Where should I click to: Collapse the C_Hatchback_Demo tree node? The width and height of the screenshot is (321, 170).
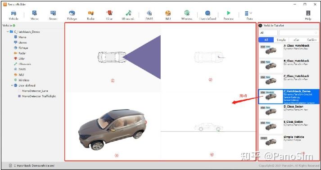pyautogui.click(x=8, y=32)
